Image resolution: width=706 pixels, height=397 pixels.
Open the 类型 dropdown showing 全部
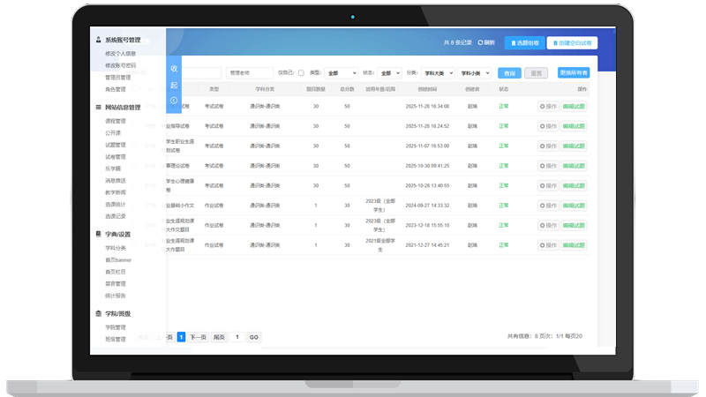point(341,73)
